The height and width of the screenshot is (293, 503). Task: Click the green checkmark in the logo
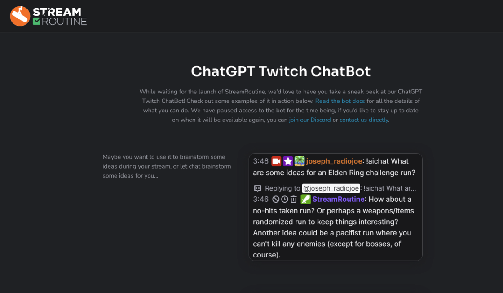coord(37,21)
